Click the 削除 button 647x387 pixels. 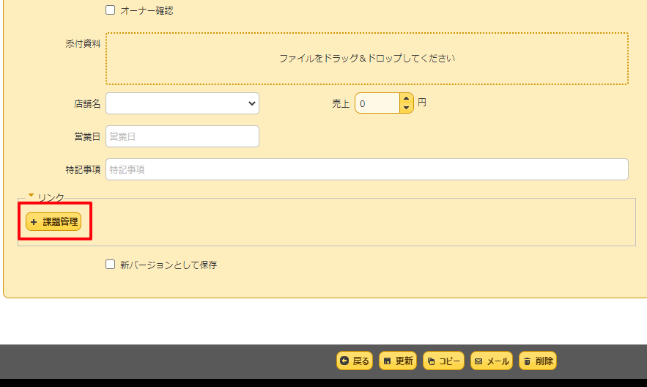(x=538, y=361)
